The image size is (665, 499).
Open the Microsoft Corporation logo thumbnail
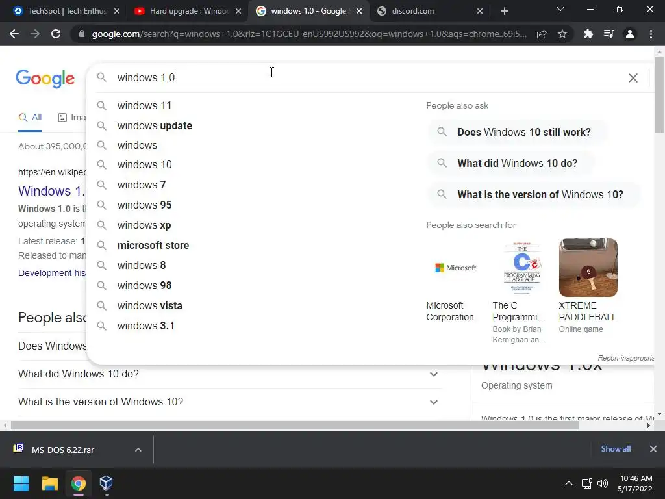click(455, 268)
